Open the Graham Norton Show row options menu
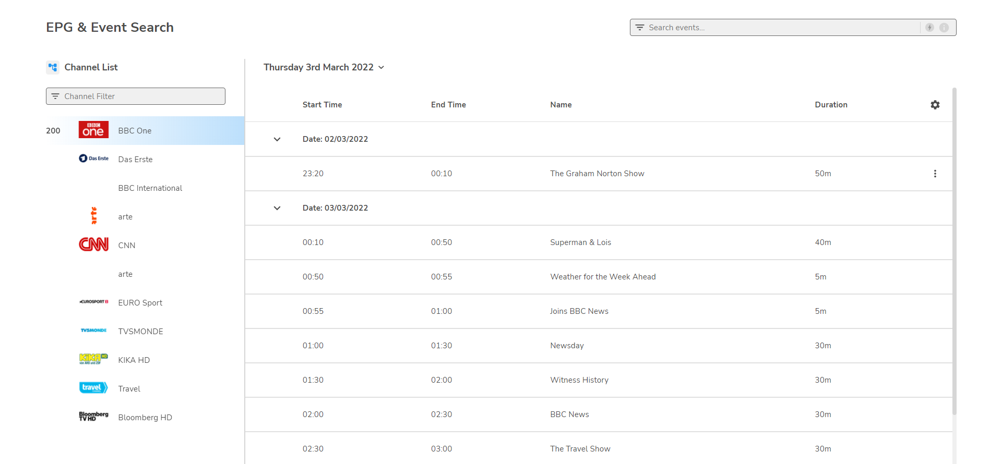This screenshot has height=464, width=1002. (x=935, y=174)
